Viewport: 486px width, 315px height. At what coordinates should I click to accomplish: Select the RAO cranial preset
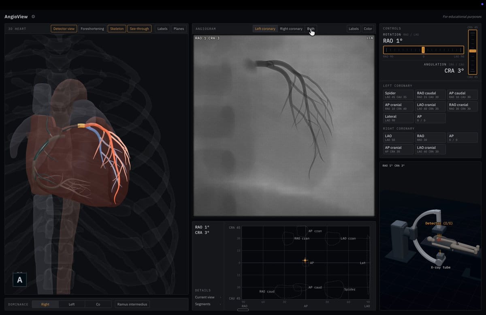coord(463,107)
